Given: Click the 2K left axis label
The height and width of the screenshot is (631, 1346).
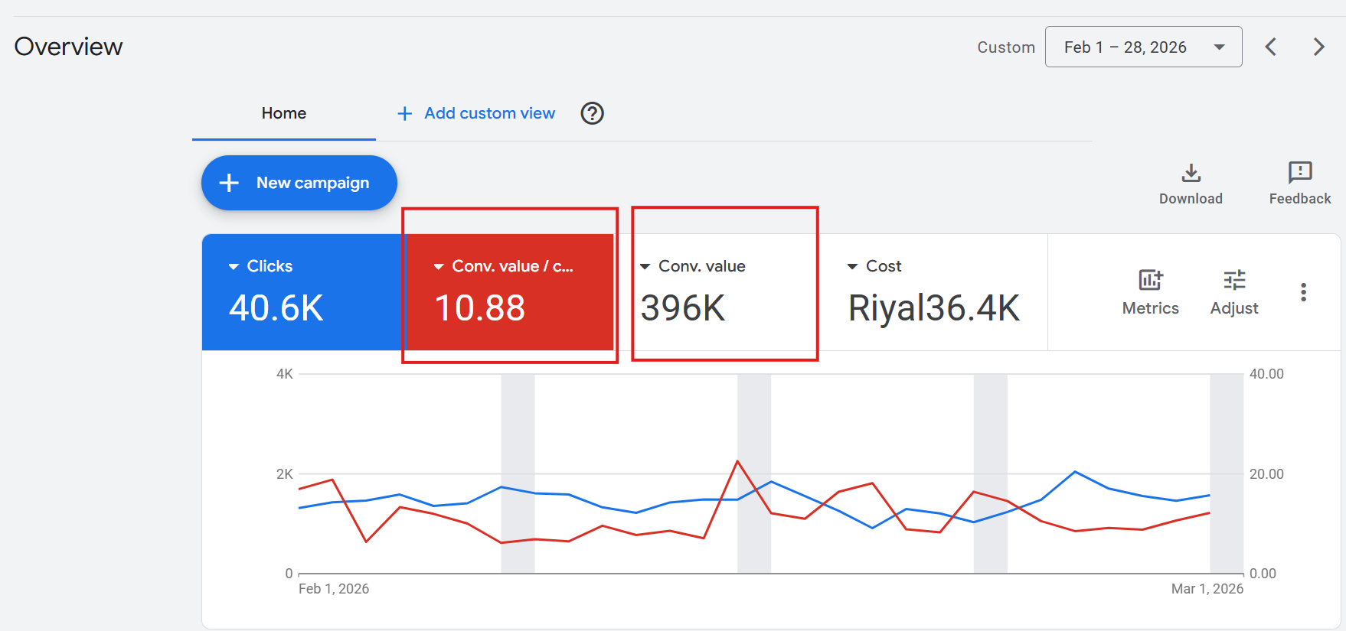Looking at the screenshot, I should pos(285,474).
